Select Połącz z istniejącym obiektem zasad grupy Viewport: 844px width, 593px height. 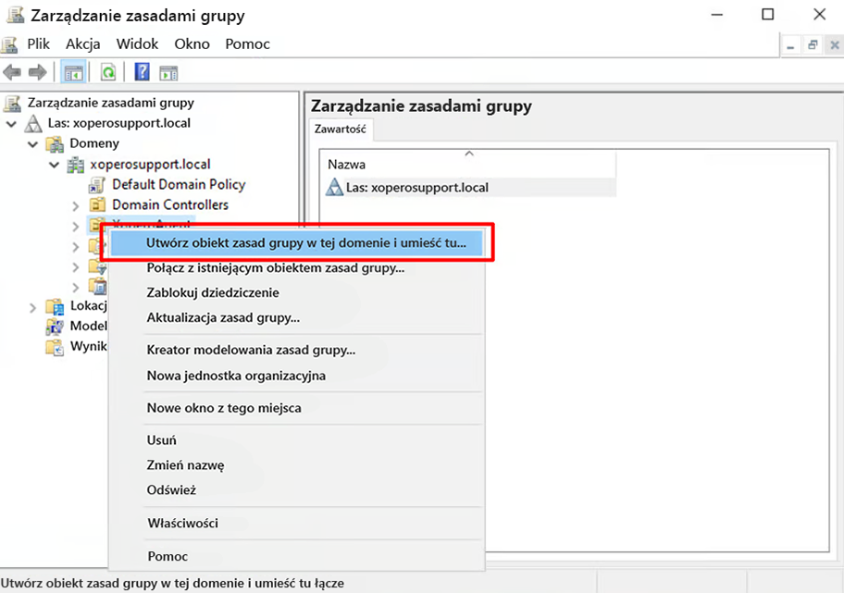click(x=275, y=268)
